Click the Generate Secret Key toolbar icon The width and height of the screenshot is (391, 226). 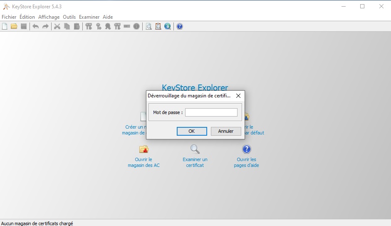(x=99, y=26)
